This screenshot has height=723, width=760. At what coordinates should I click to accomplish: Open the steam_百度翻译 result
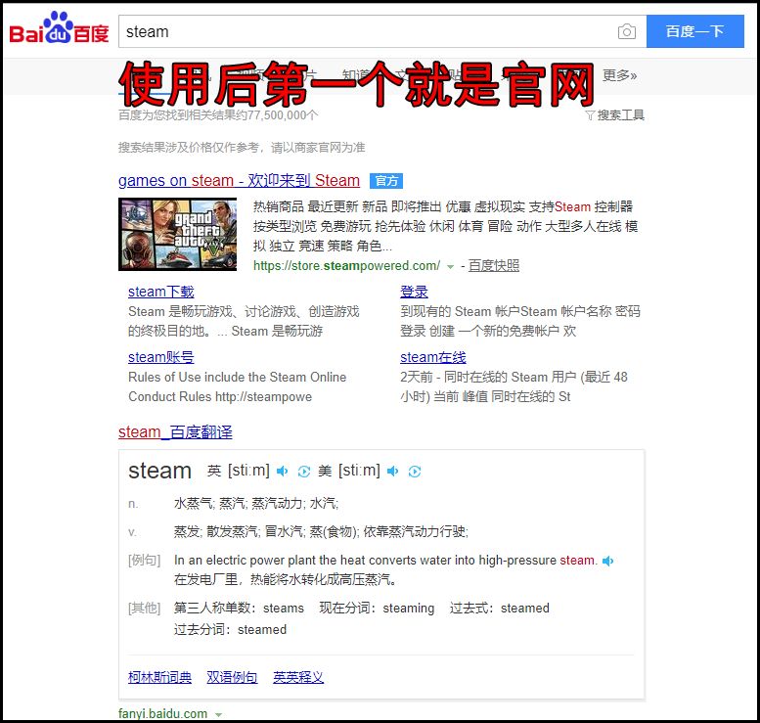[x=175, y=432]
